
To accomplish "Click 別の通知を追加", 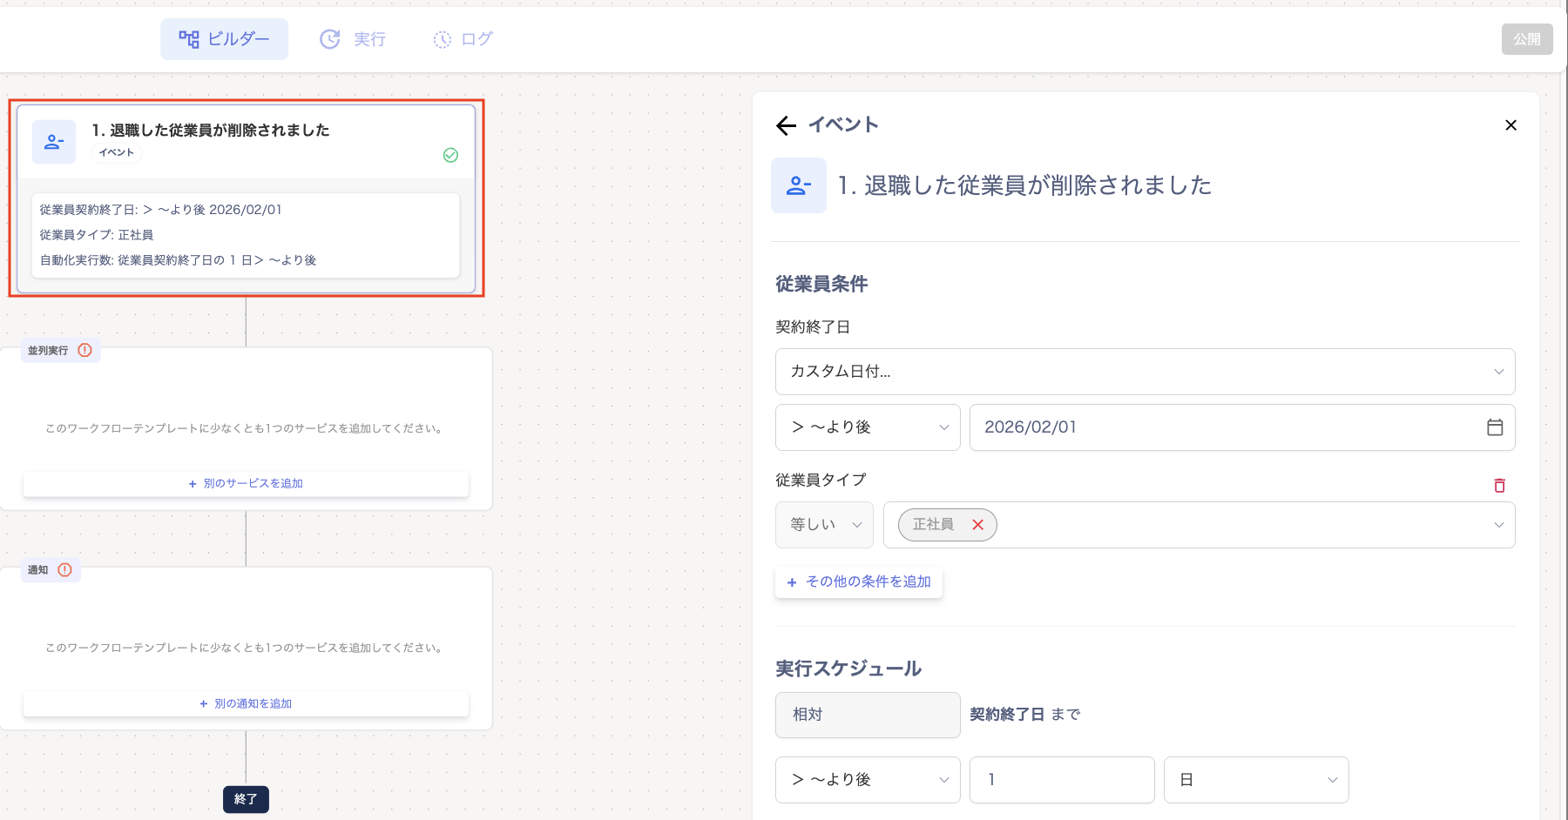I will 246,704.
